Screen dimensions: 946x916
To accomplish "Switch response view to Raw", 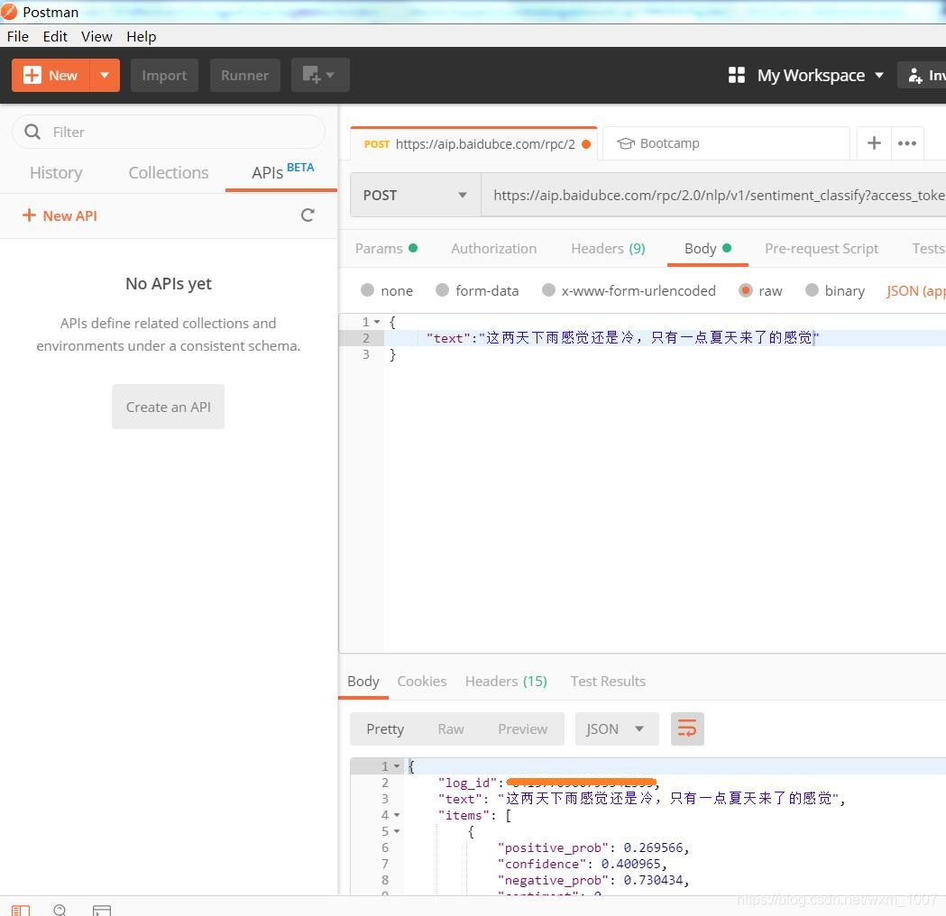I will click(x=451, y=729).
